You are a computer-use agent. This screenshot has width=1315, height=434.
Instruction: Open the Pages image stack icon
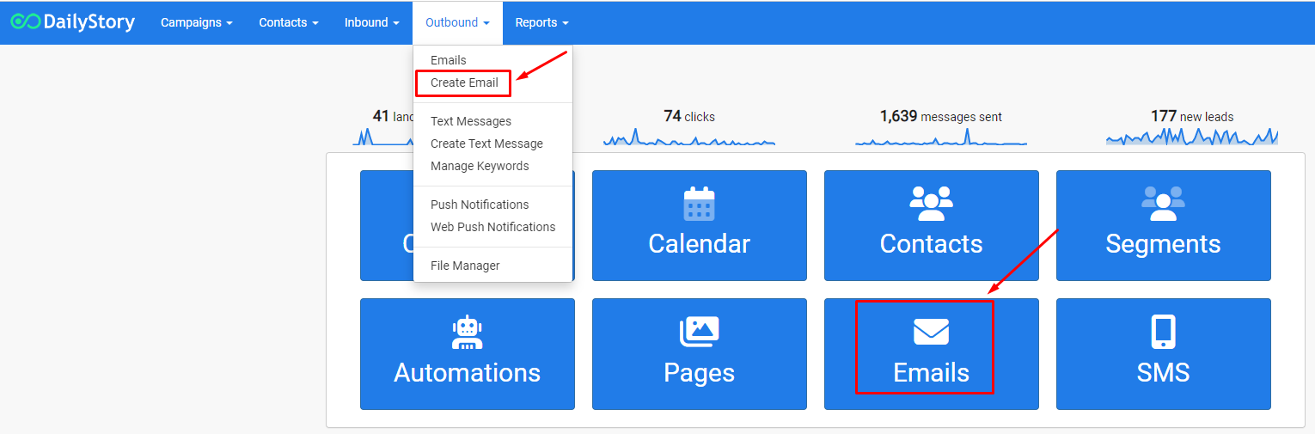(x=699, y=332)
